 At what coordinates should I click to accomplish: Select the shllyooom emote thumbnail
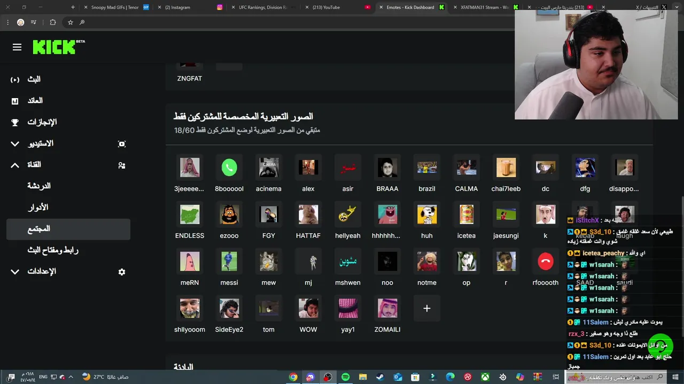click(190, 308)
